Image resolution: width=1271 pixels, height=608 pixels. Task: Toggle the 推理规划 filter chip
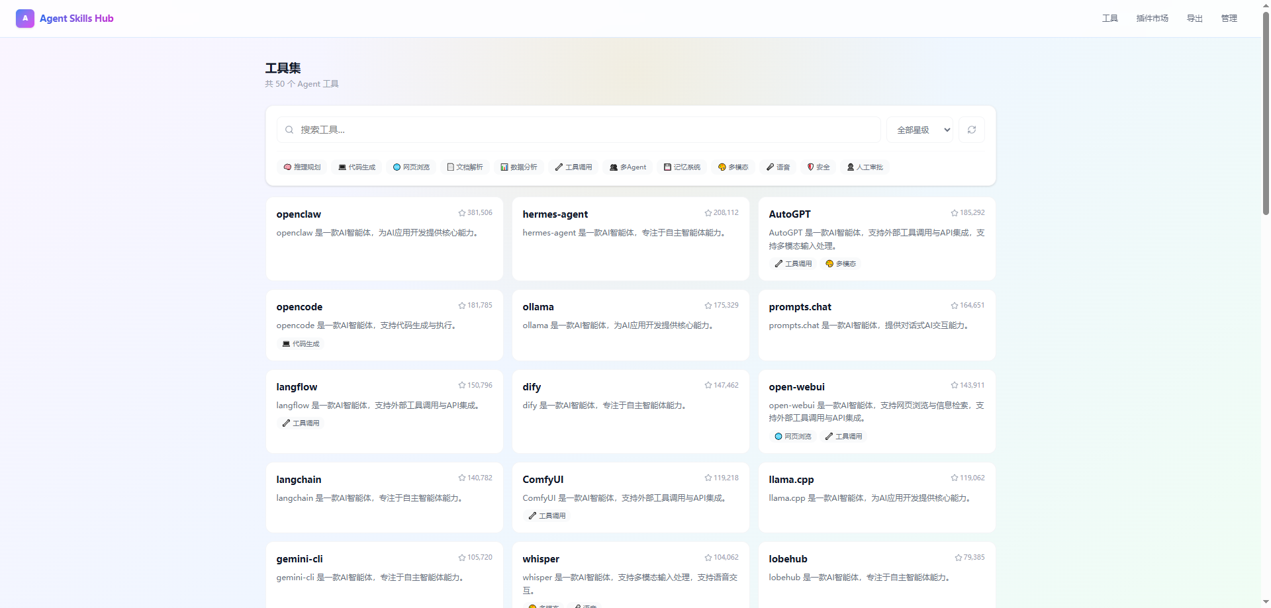pos(302,167)
